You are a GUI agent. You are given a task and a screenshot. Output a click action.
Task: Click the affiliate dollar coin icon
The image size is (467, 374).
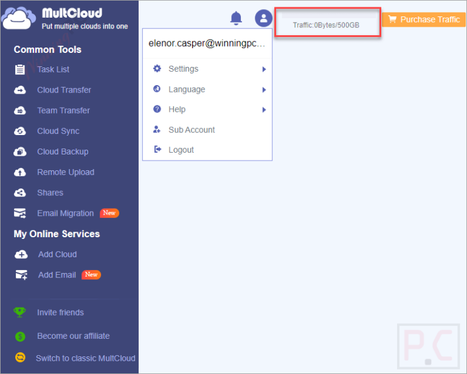(20, 336)
